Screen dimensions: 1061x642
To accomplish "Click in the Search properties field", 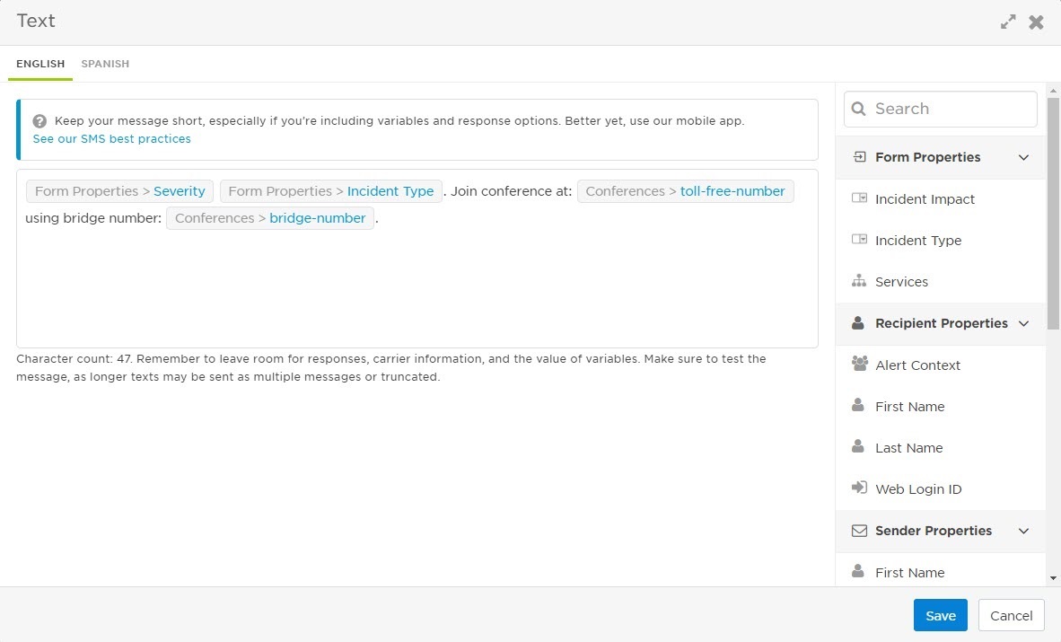I will pyautogui.click(x=941, y=109).
